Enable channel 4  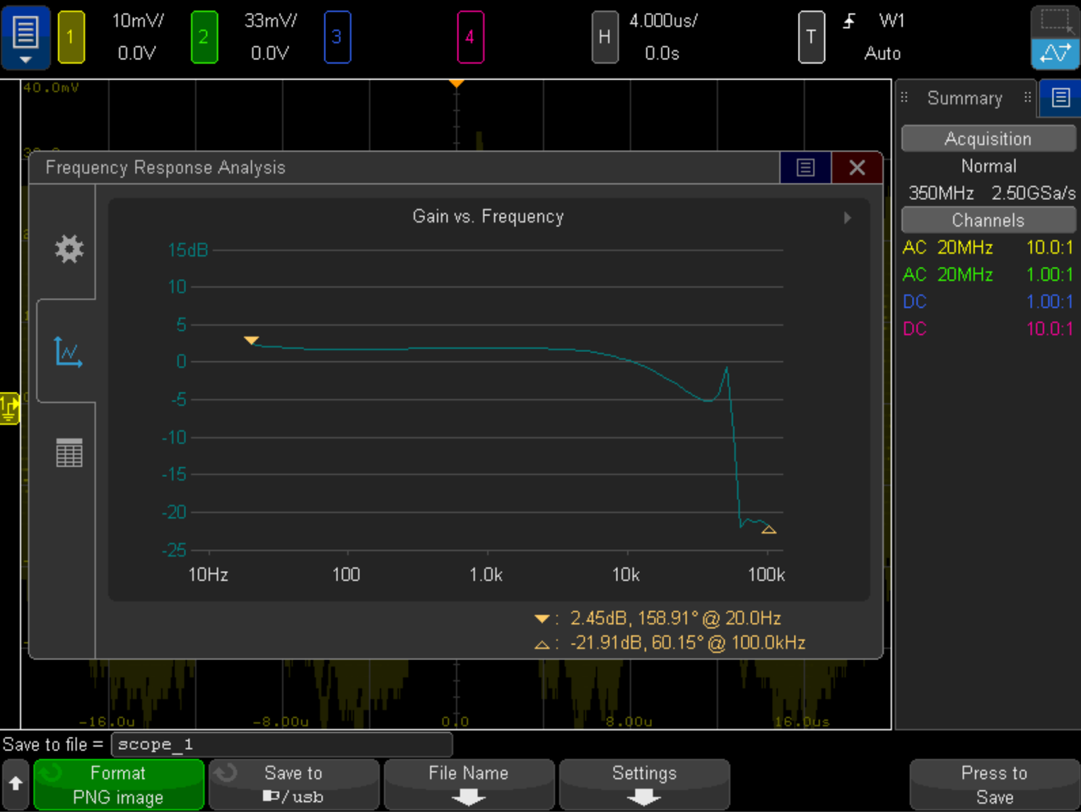470,37
